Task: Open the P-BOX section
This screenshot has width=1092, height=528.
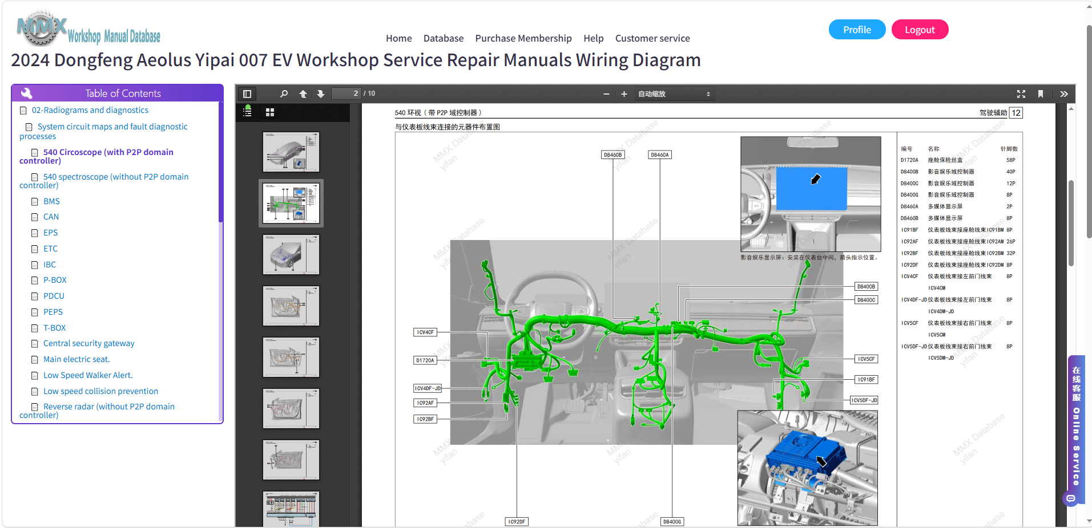Action: pos(55,280)
